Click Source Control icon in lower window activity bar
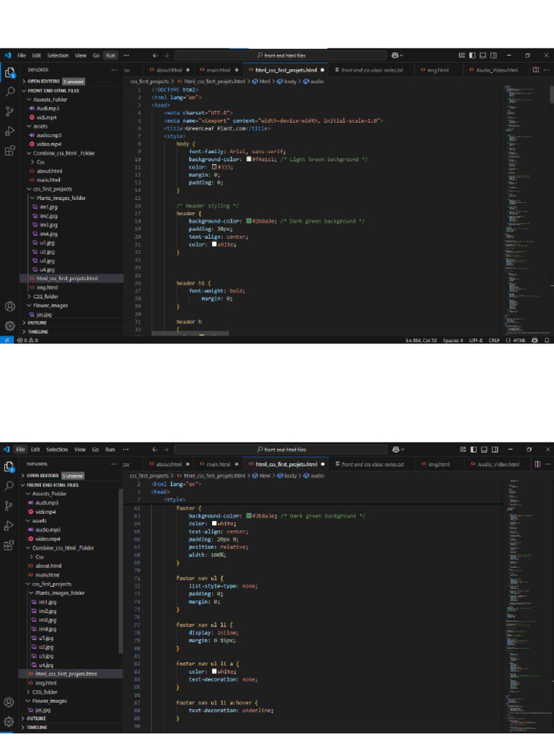554x739 pixels. coord(9,506)
